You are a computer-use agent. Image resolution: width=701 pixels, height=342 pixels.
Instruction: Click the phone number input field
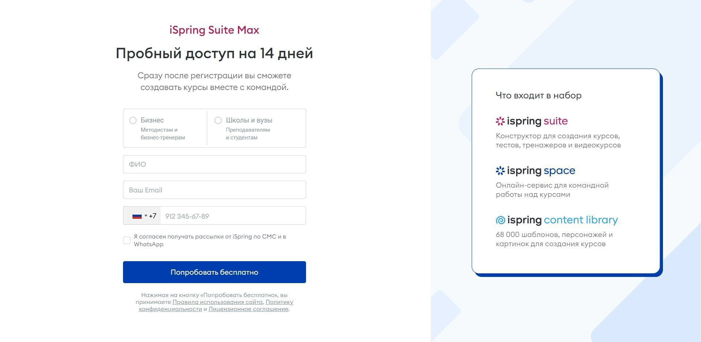233,216
